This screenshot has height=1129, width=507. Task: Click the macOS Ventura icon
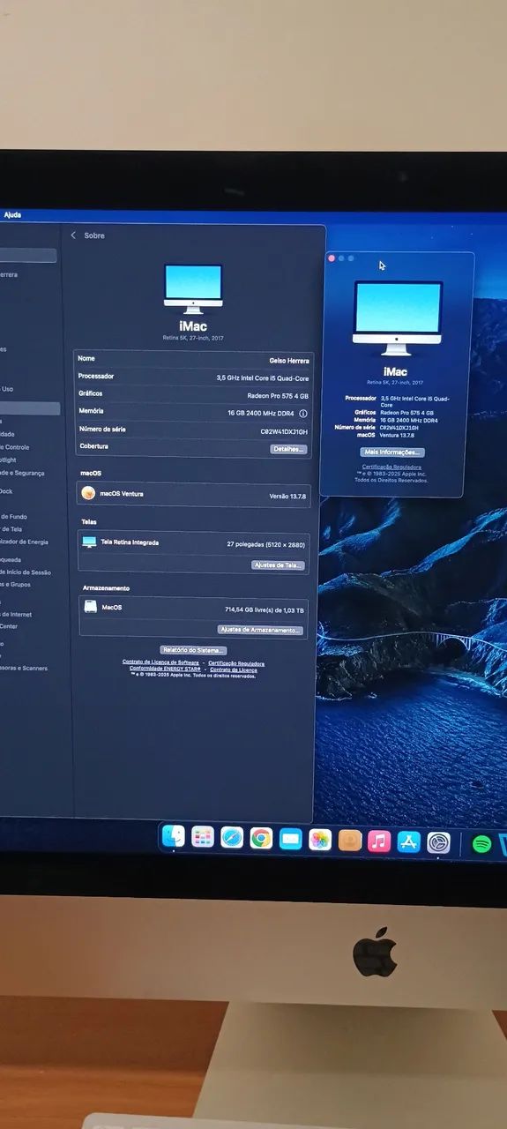coord(89,493)
